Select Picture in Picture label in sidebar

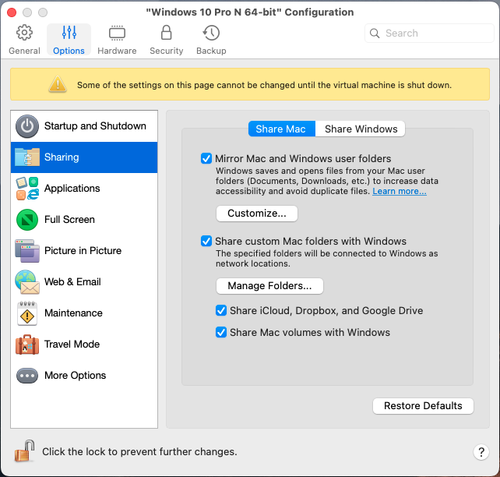click(83, 251)
